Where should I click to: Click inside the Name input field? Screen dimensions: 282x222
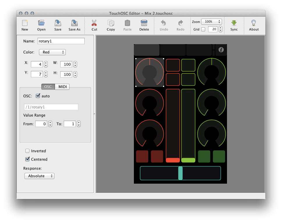pyautogui.click(x=61, y=41)
